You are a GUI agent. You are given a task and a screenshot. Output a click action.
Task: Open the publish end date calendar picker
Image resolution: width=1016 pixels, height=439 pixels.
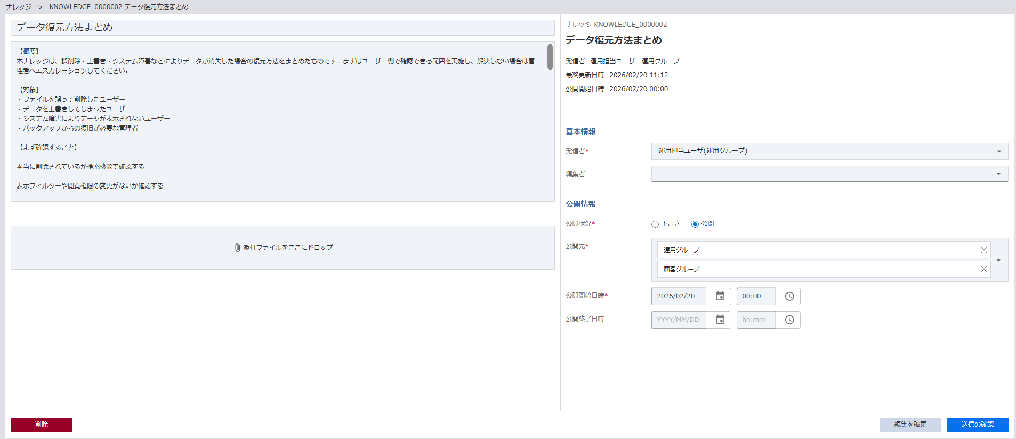click(x=720, y=320)
